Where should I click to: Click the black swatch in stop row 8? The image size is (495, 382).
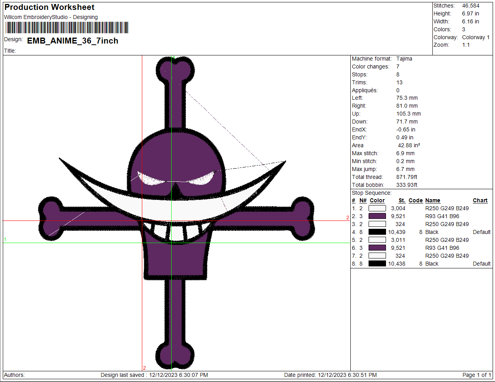[377, 264]
